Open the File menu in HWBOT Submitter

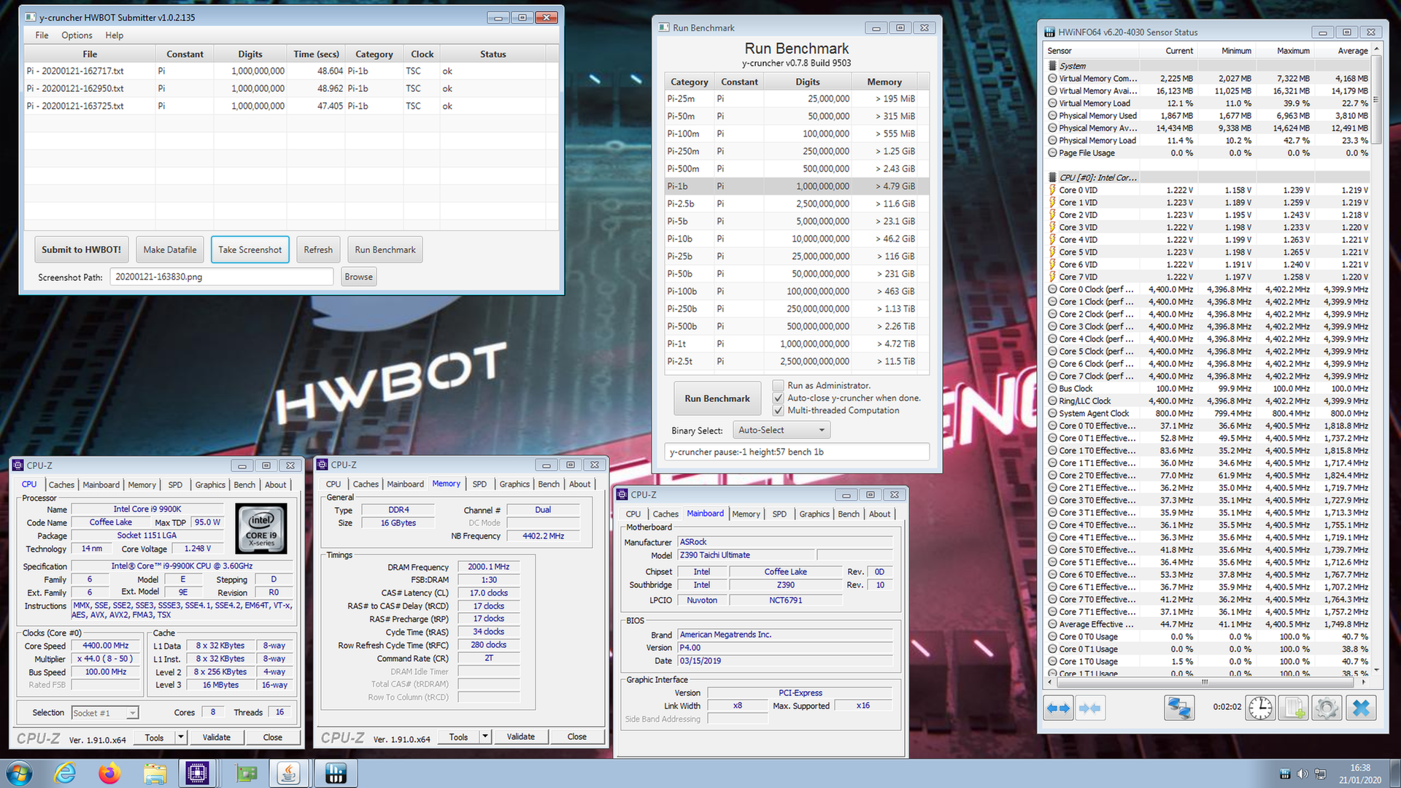[42, 35]
